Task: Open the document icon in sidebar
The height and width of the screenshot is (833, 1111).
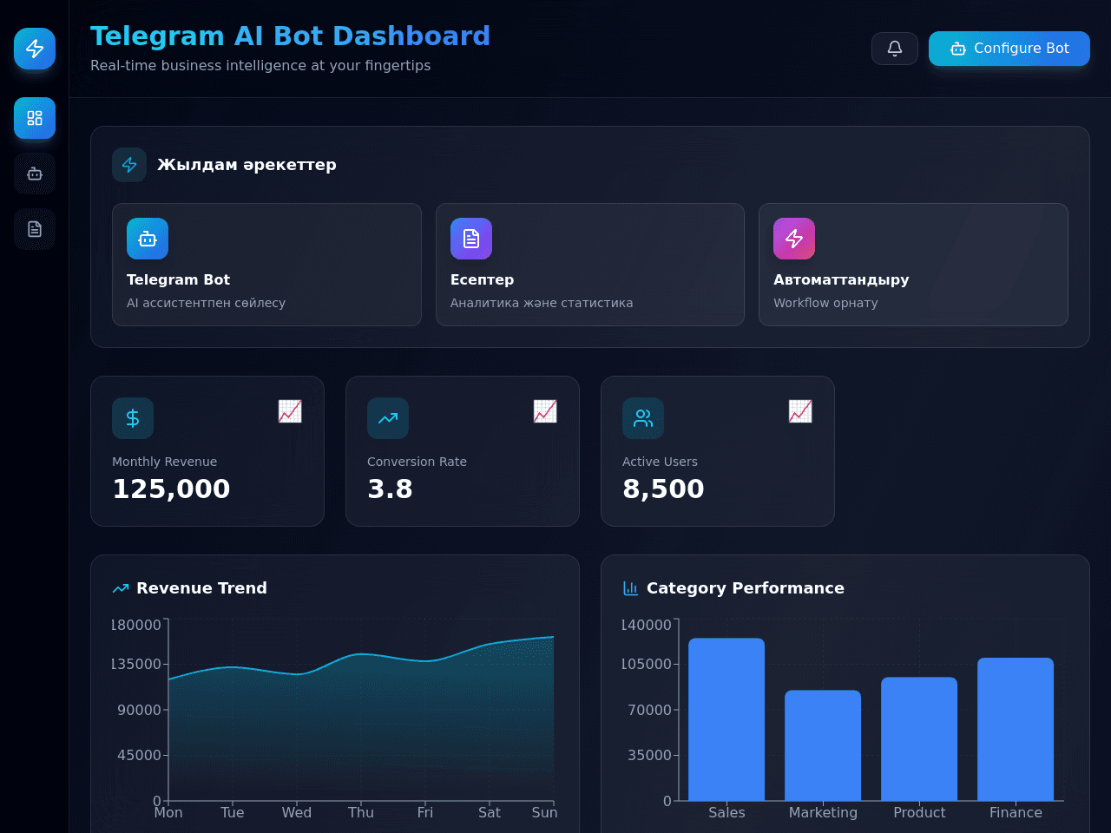Action: 35,229
